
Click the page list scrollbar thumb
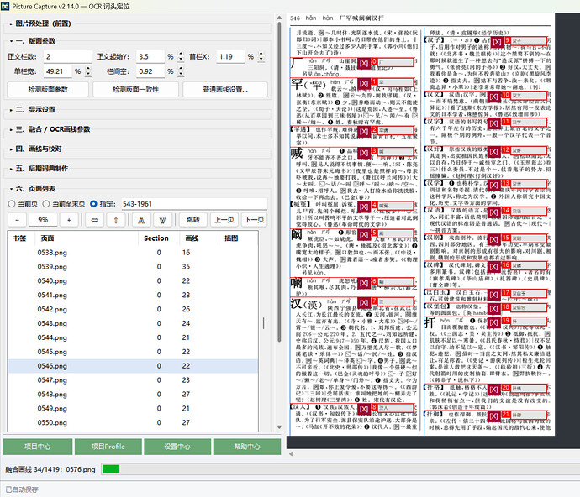tap(263, 323)
